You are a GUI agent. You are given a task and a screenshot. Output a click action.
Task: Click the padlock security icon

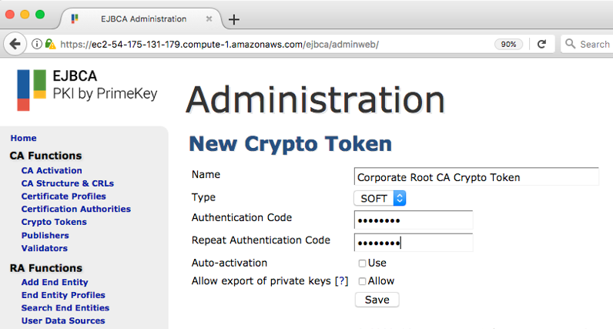pos(50,44)
